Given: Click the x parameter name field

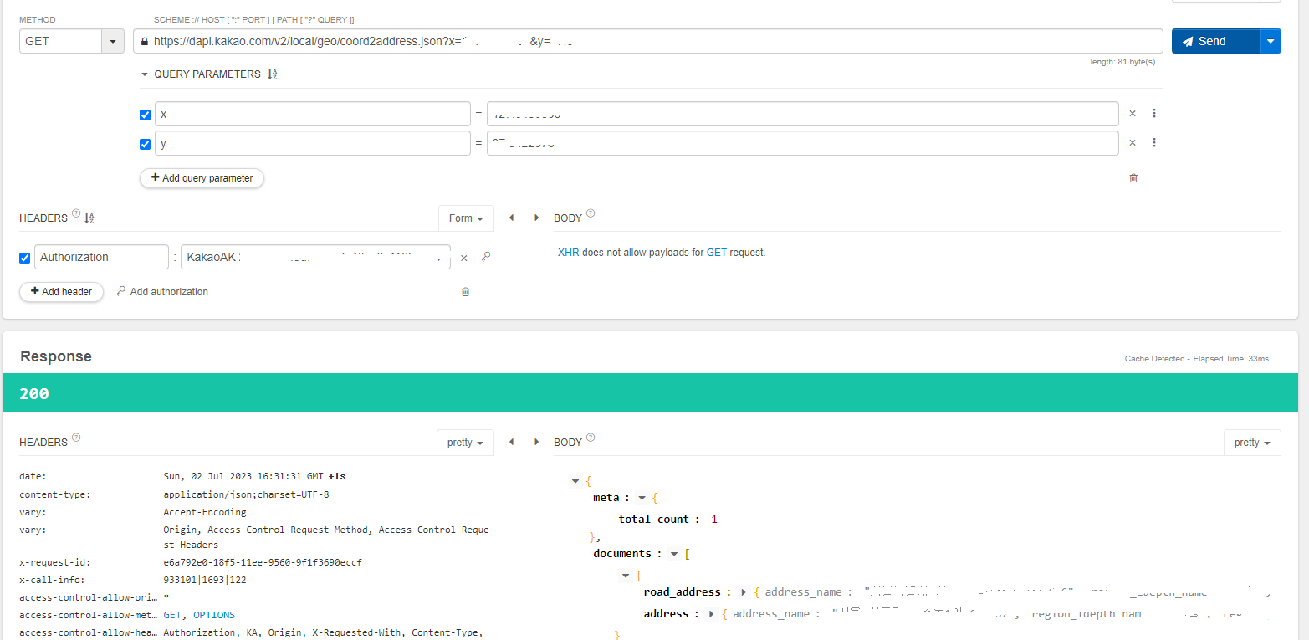Looking at the screenshot, I should 313,114.
